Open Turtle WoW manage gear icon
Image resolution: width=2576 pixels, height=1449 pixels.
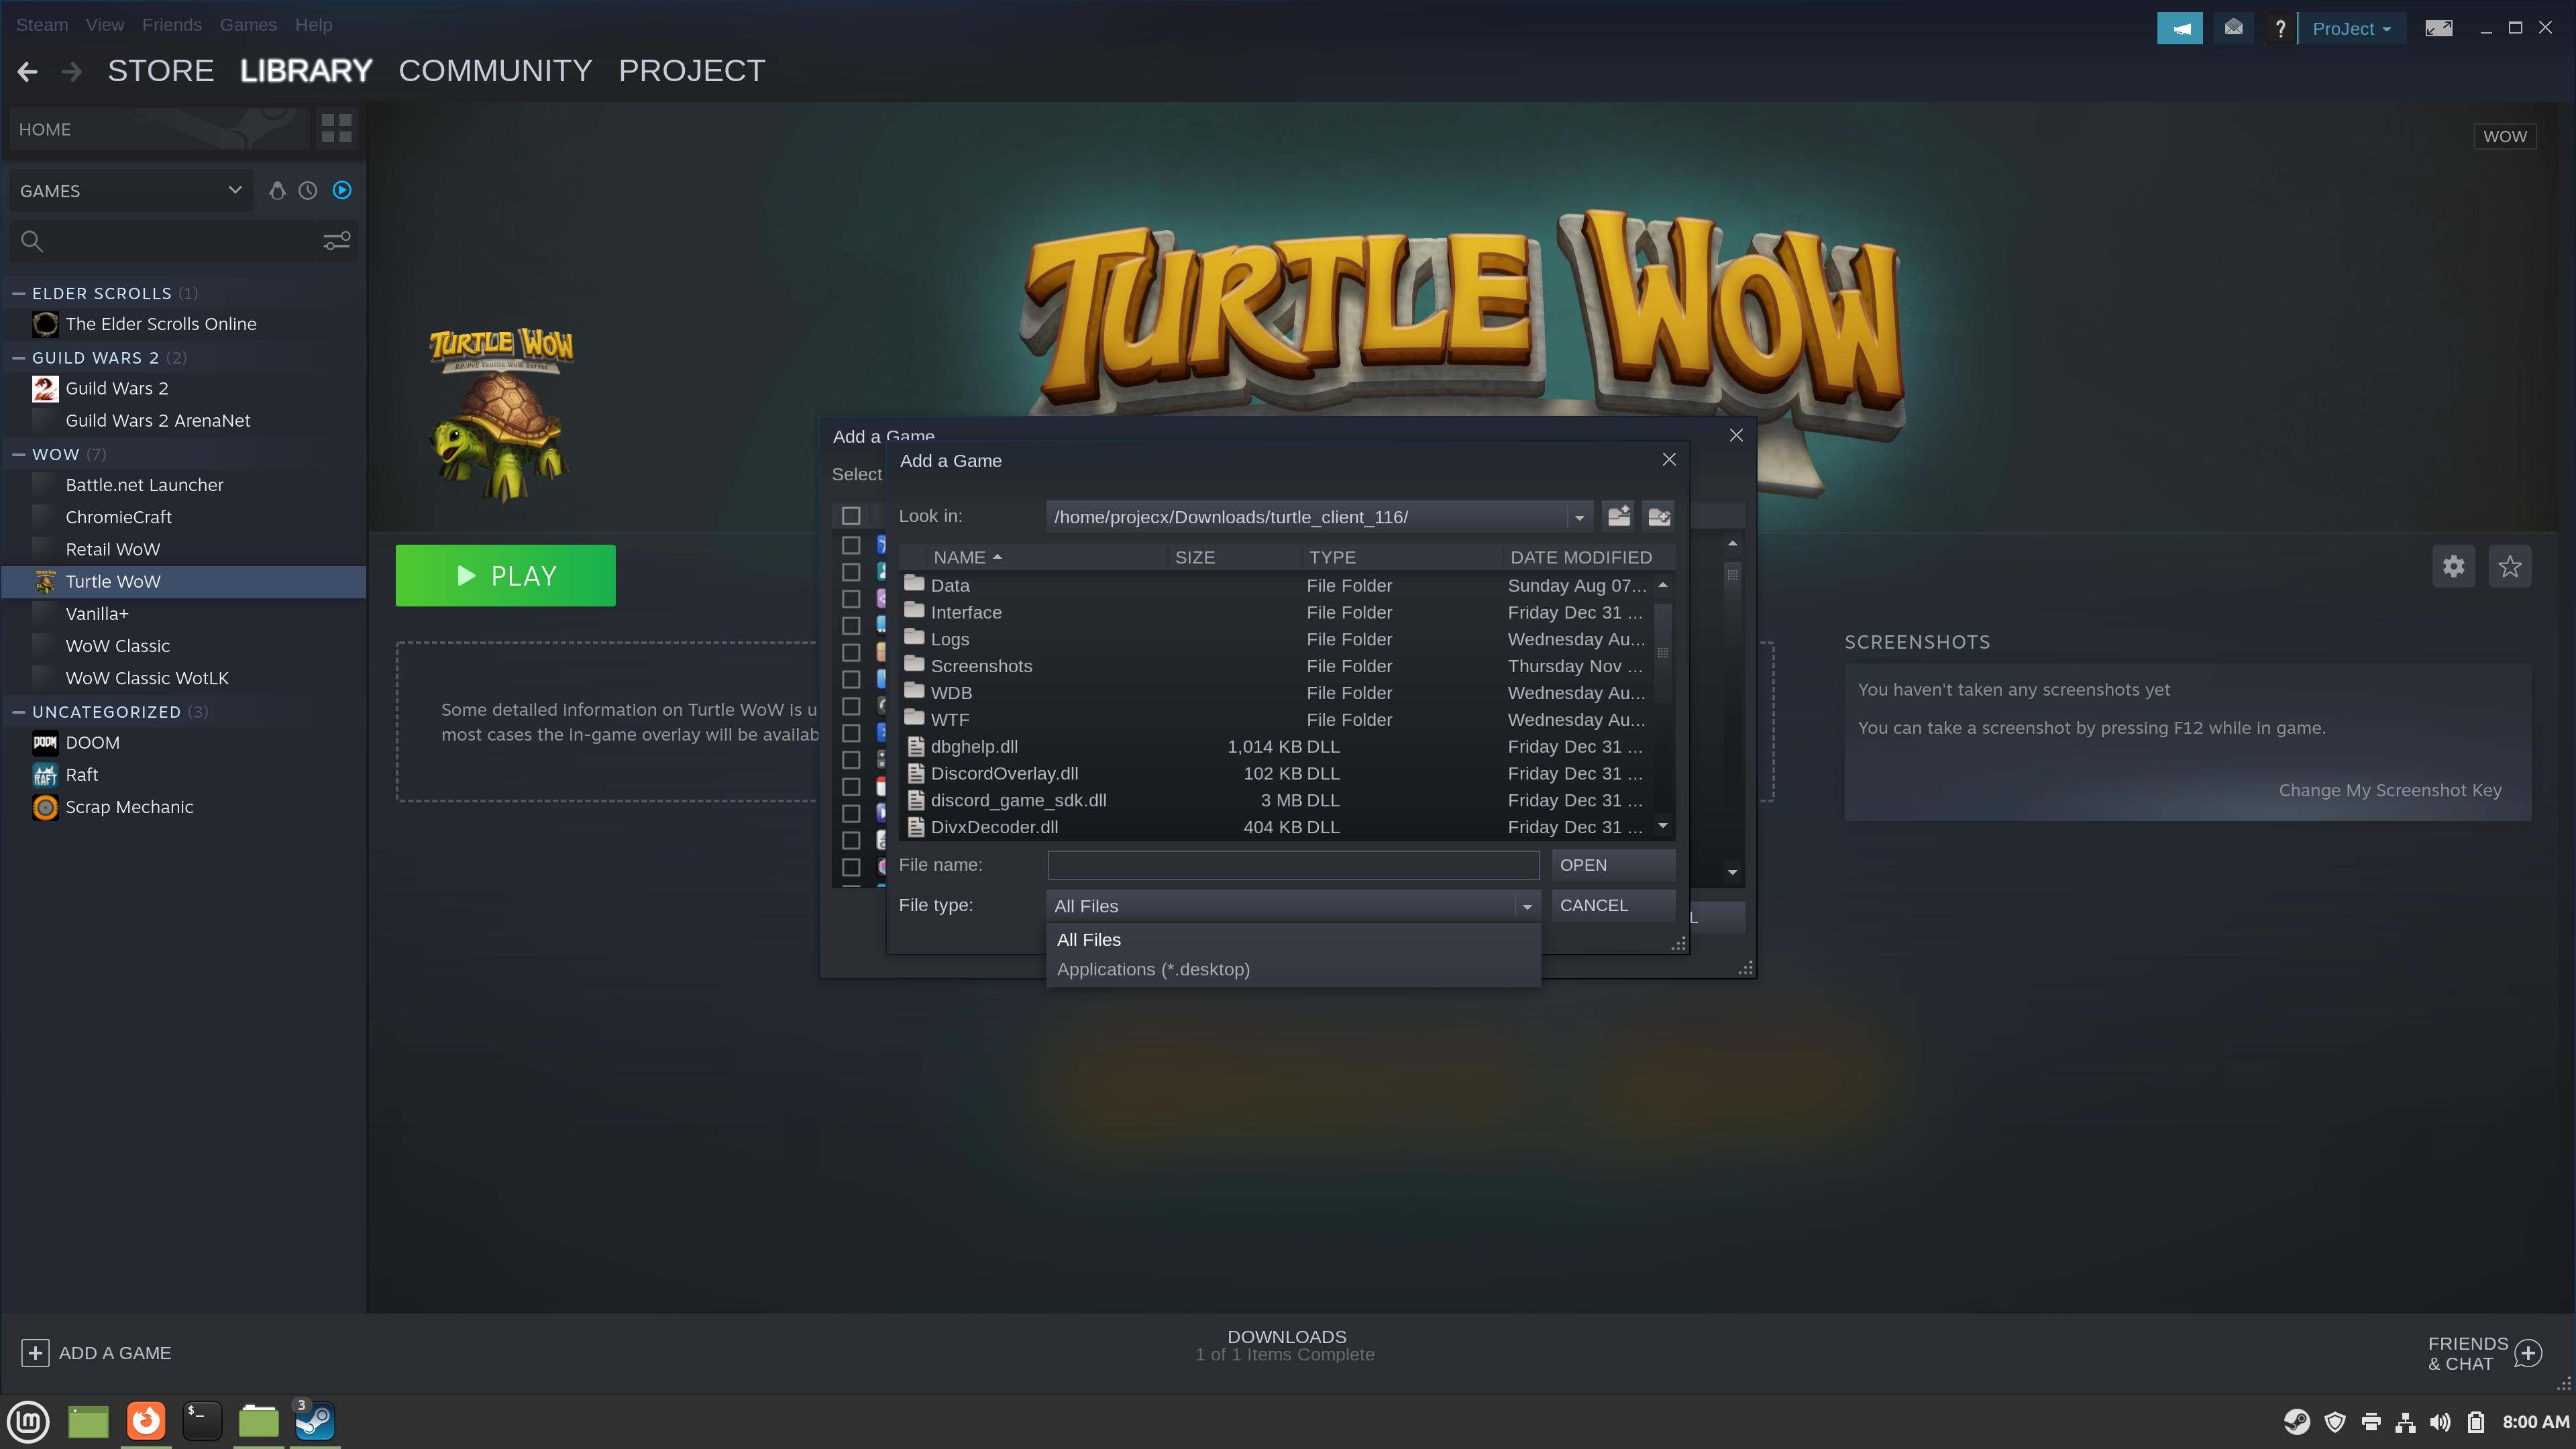pyautogui.click(x=2453, y=567)
